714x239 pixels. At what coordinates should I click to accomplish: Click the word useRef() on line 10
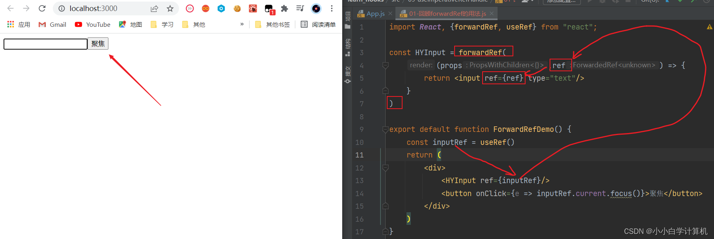(497, 142)
